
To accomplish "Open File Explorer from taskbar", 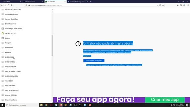I will pos(42,105).
